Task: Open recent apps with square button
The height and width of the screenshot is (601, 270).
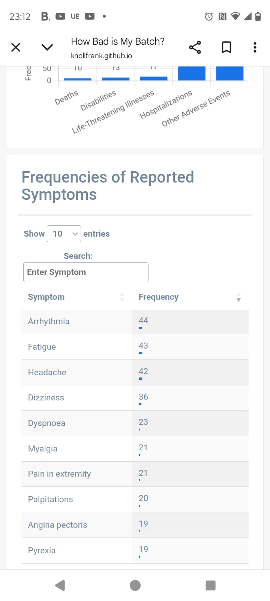Action: click(x=210, y=585)
